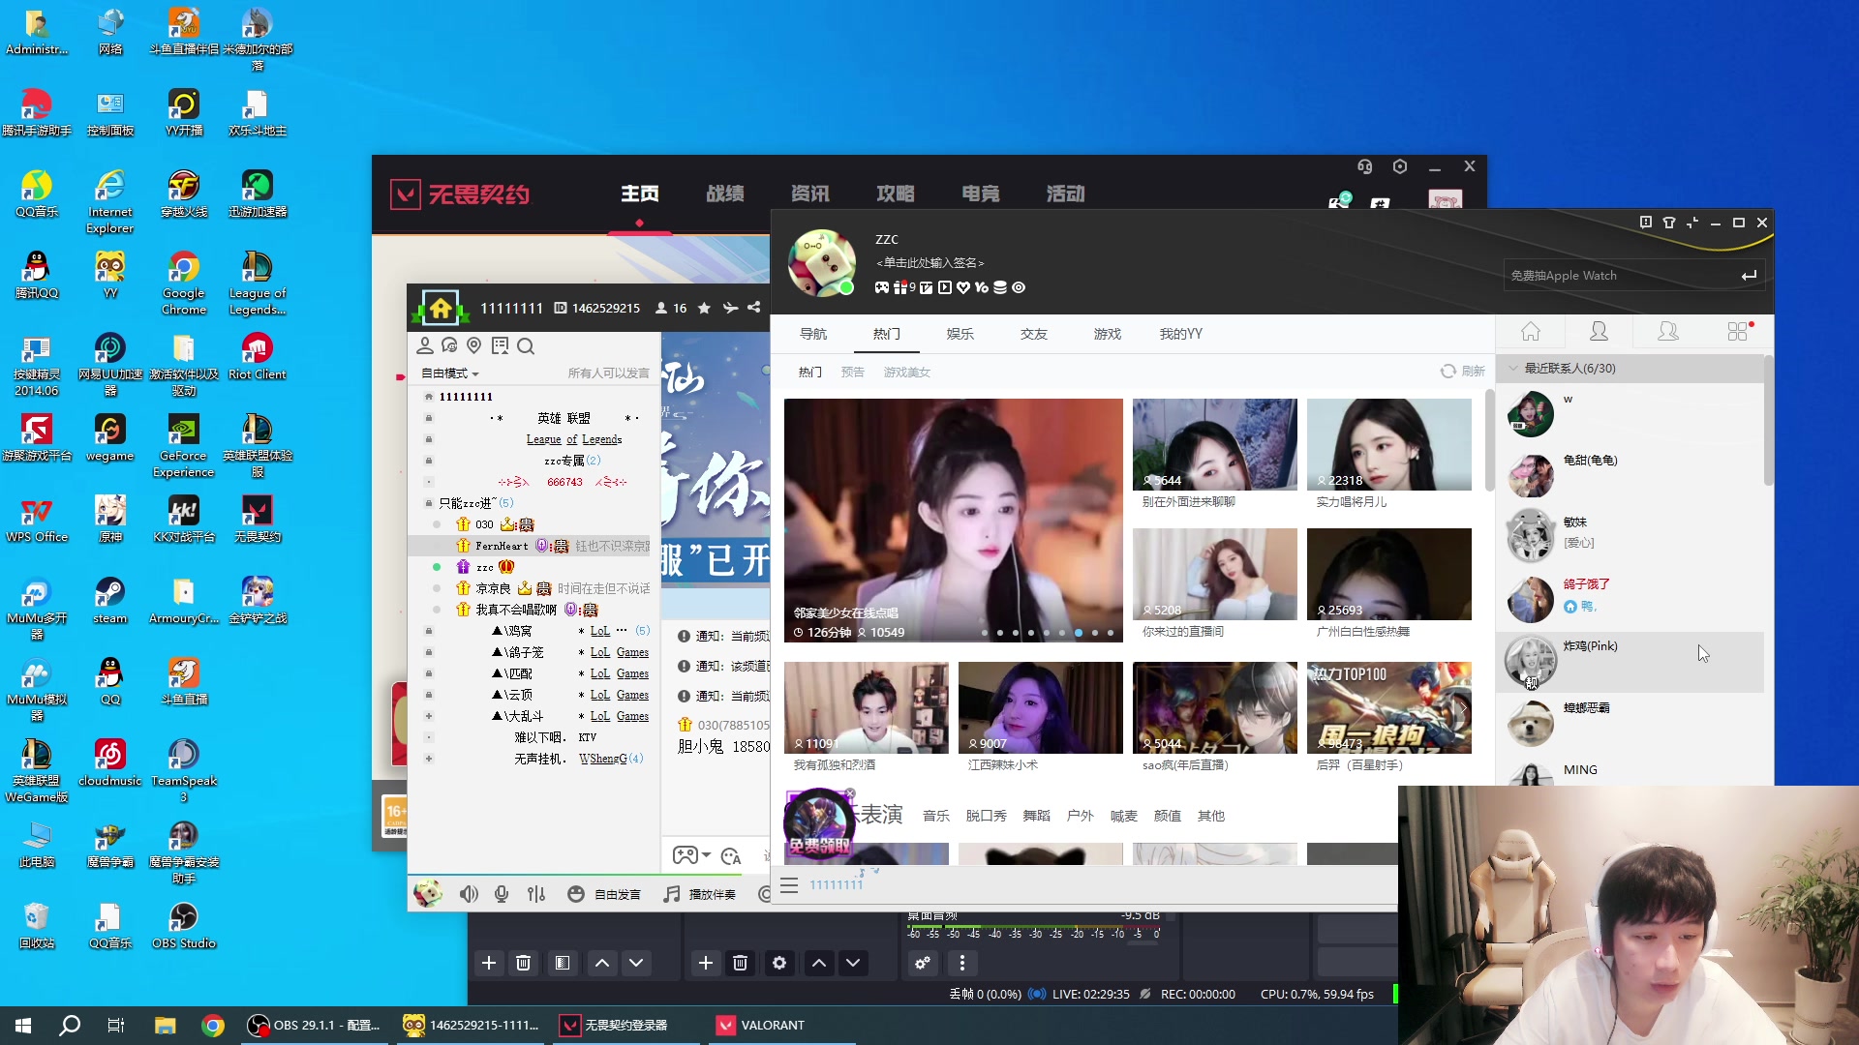1859x1045 pixels.
Task: Open the settings hexagon icon in the 无畏契约 title bar
Action: pos(1400,166)
